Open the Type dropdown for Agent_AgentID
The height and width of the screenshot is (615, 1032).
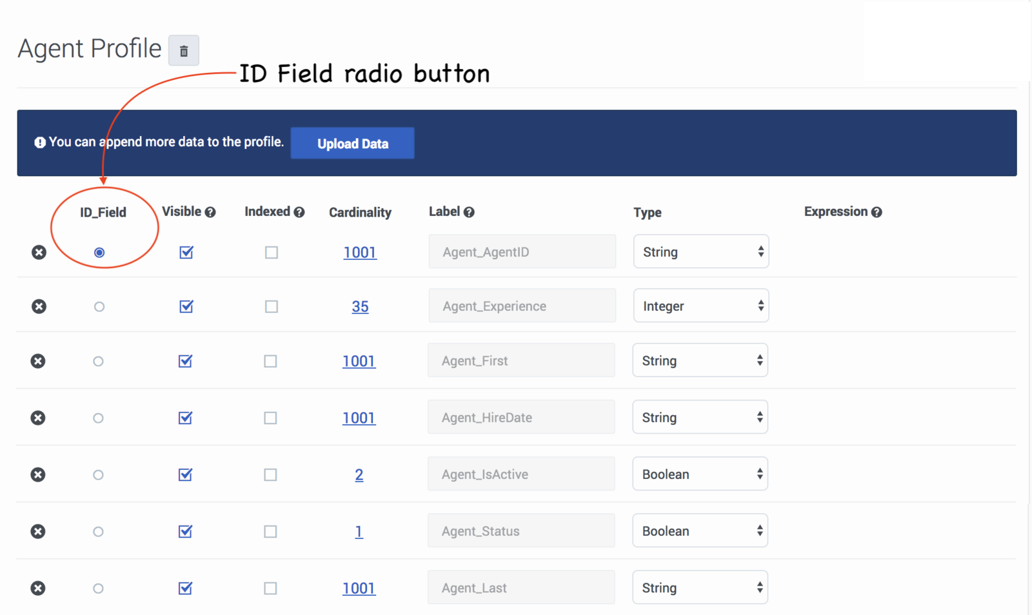coord(700,252)
